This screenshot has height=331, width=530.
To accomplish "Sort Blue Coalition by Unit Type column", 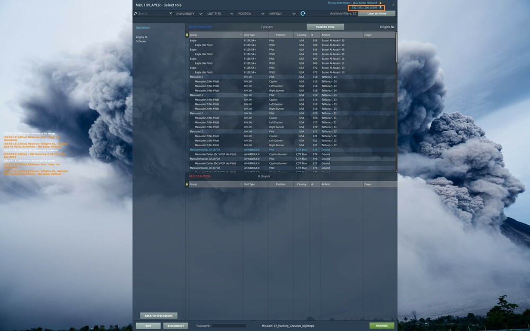I will click(x=255, y=35).
